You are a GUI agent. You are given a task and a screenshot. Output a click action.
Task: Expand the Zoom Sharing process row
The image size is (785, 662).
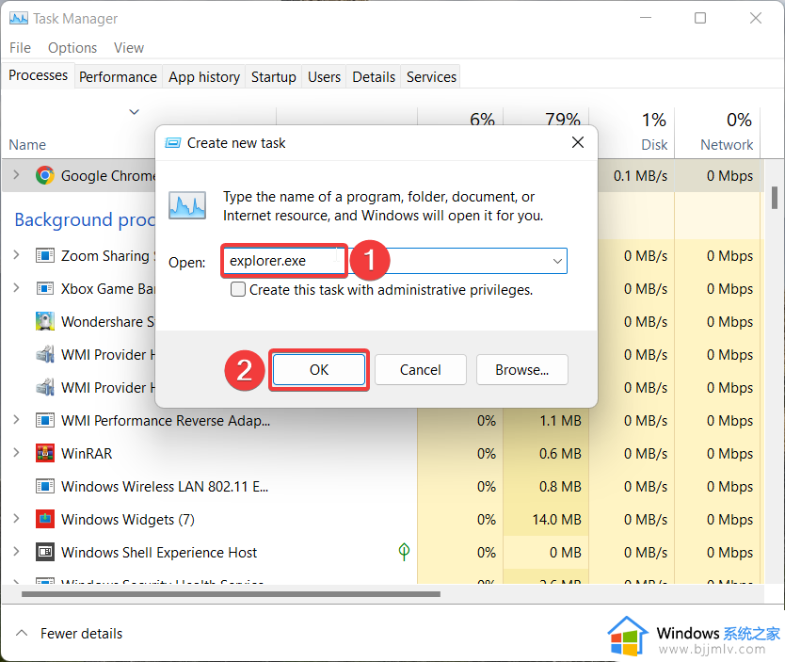pyautogui.click(x=16, y=255)
